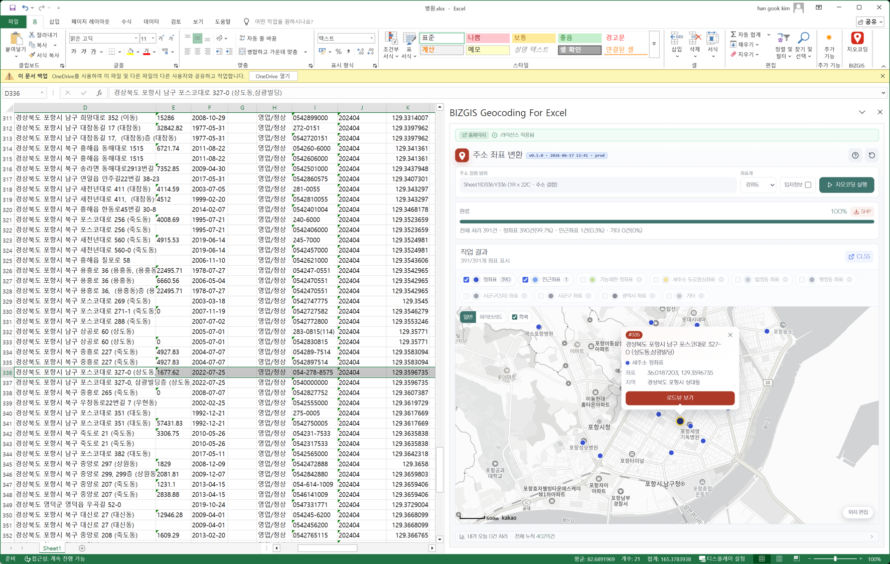Image resolution: width=890 pixels, height=564 pixels.
Task: Click the insert function fx icon
Action: click(x=99, y=93)
